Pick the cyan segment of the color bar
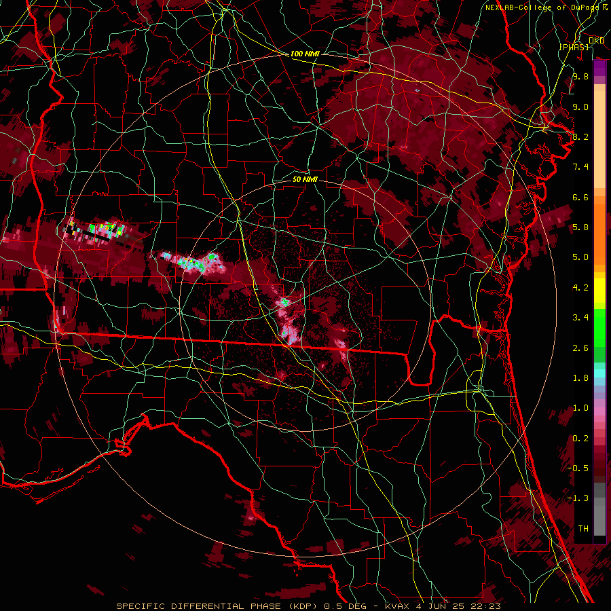This screenshot has width=611, height=611. (x=599, y=373)
